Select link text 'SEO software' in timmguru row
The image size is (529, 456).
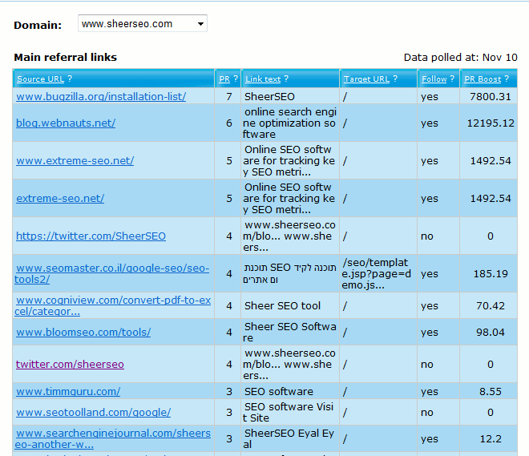point(279,392)
